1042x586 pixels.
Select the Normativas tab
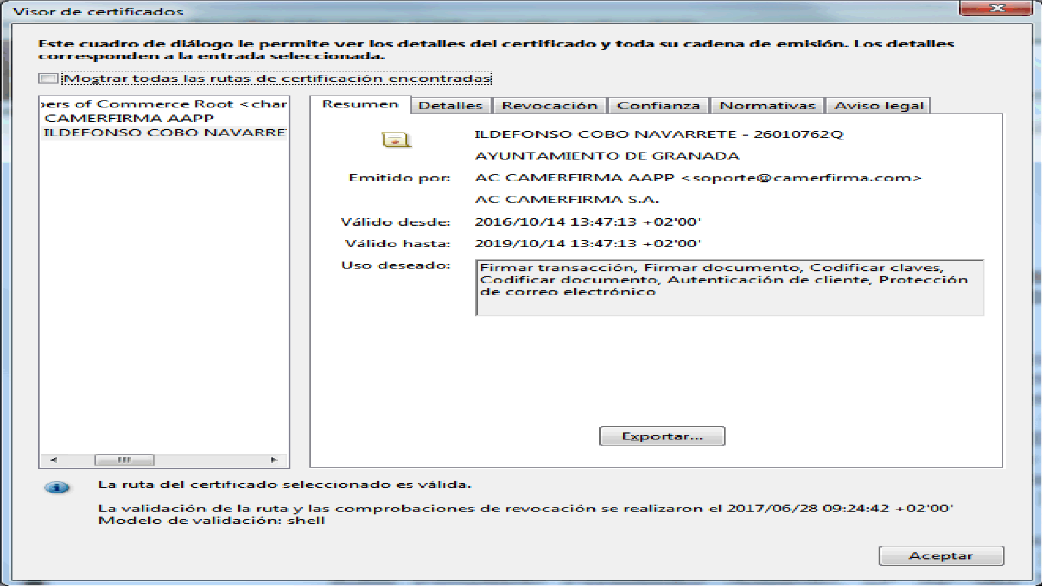pos(767,105)
